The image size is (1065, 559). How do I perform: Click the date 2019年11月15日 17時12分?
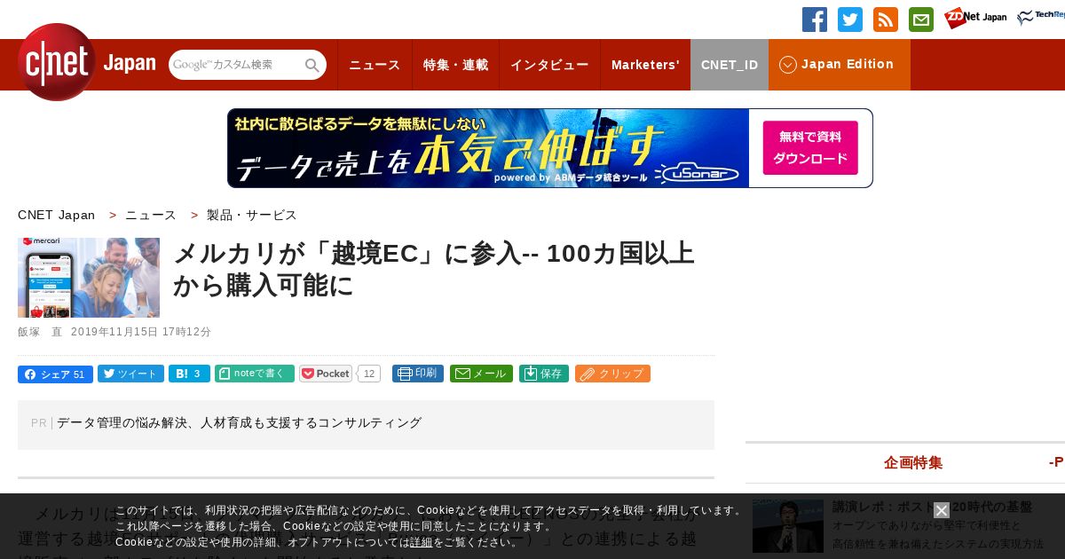pyautogui.click(x=141, y=332)
